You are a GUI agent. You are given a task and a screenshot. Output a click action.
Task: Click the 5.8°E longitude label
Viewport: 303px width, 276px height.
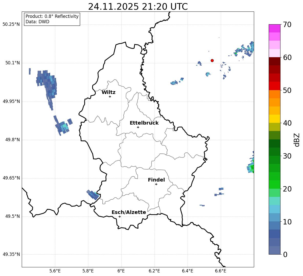click(x=88, y=271)
